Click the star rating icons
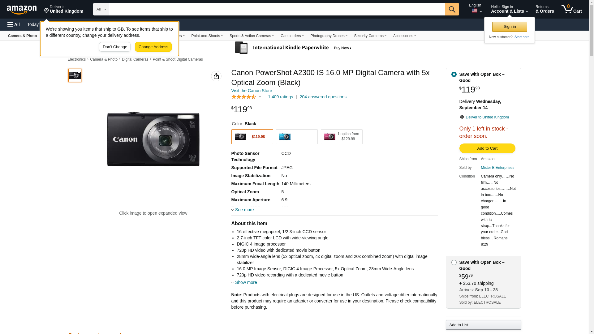The image size is (594, 334). pyautogui.click(x=244, y=97)
